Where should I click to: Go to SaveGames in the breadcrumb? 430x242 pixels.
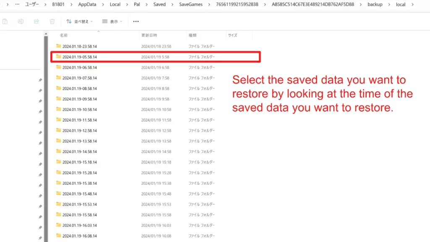(191, 4)
